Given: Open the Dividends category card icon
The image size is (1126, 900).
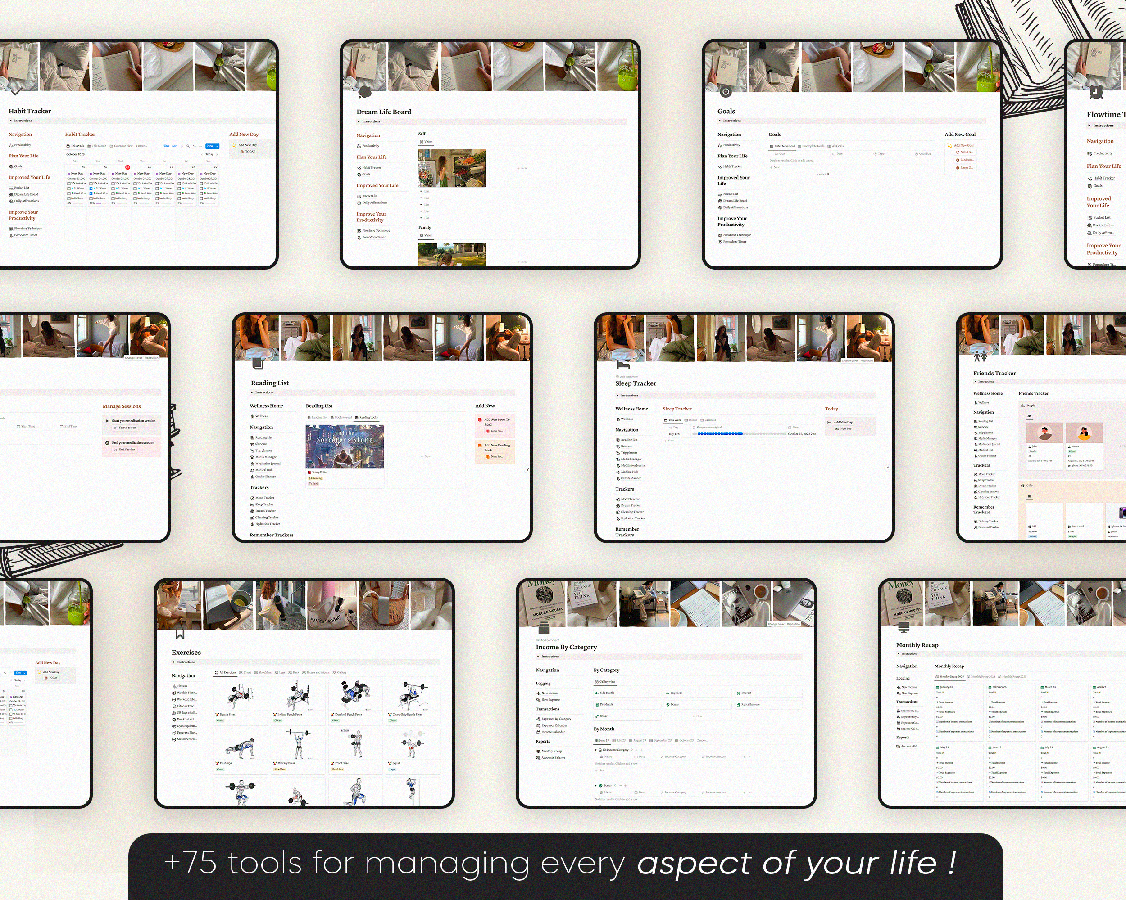Looking at the screenshot, I should point(597,704).
